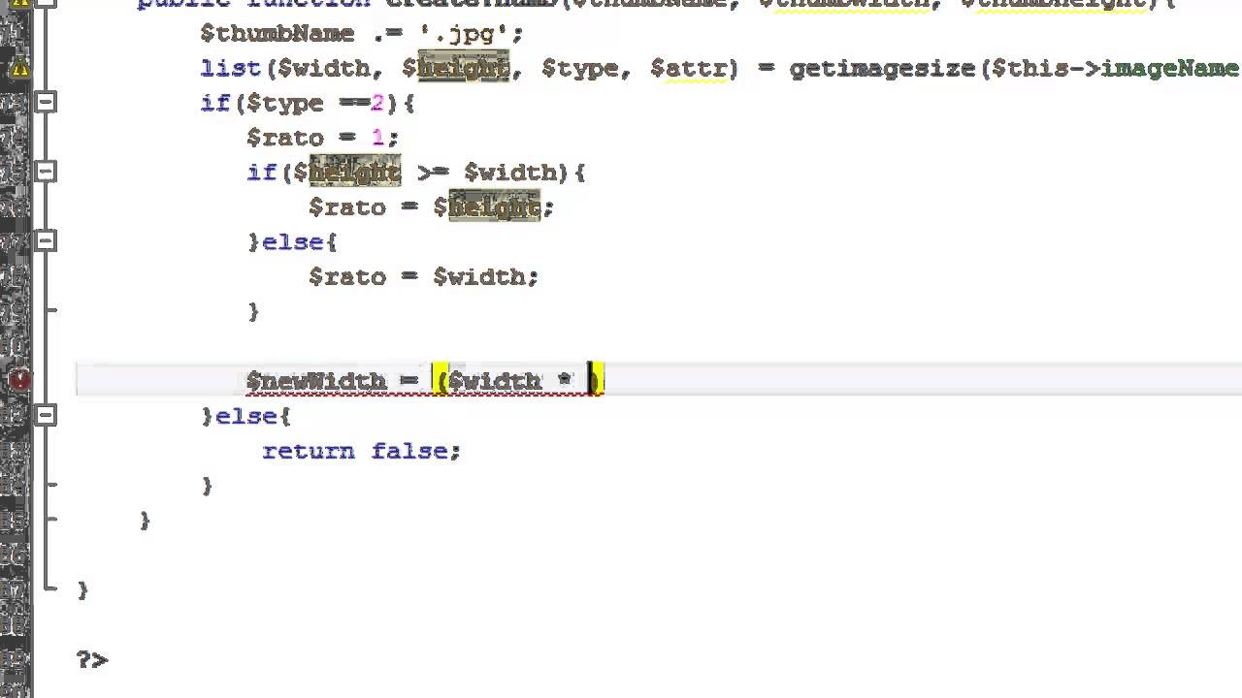
Task: Click the closing brace below $rato = $width;
Action: pyautogui.click(x=253, y=311)
